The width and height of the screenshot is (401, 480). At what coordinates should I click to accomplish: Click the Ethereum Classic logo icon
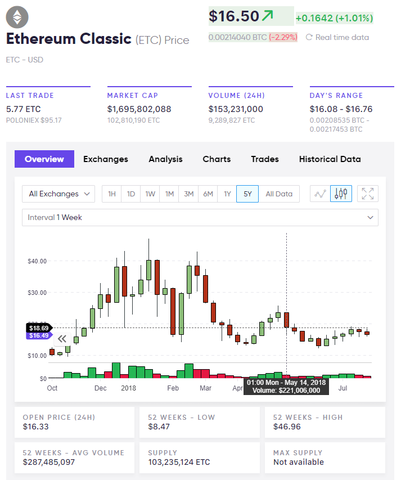[17, 17]
